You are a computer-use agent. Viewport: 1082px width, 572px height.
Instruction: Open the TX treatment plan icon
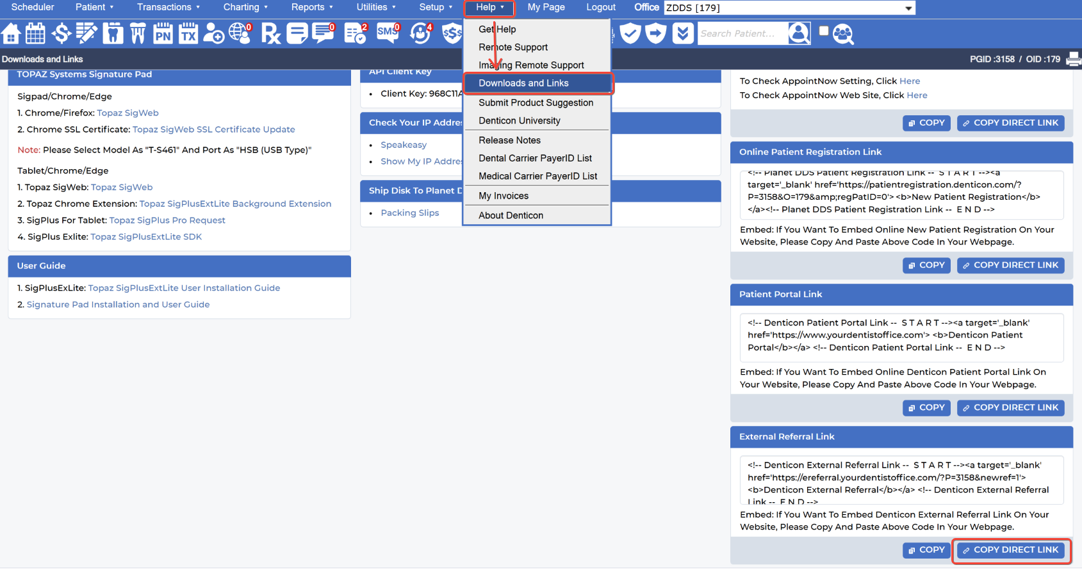188,33
